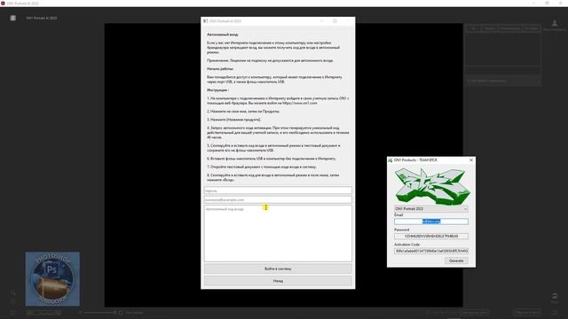Click the Пароль password field in login dialog
The height and width of the screenshot is (319, 568).
[278, 191]
